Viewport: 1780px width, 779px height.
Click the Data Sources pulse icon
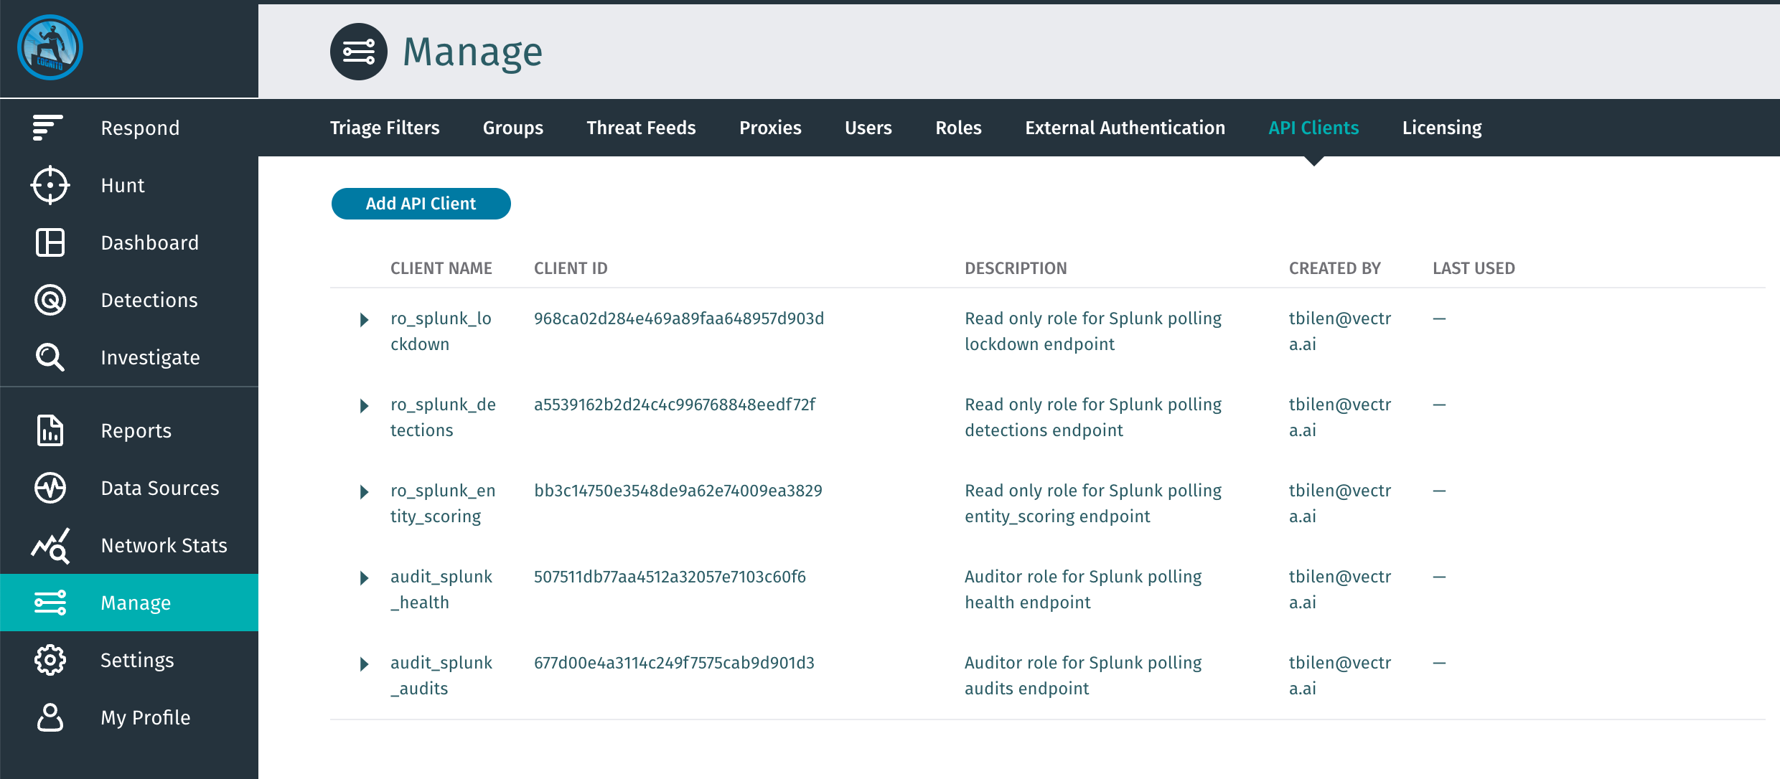[x=50, y=488]
